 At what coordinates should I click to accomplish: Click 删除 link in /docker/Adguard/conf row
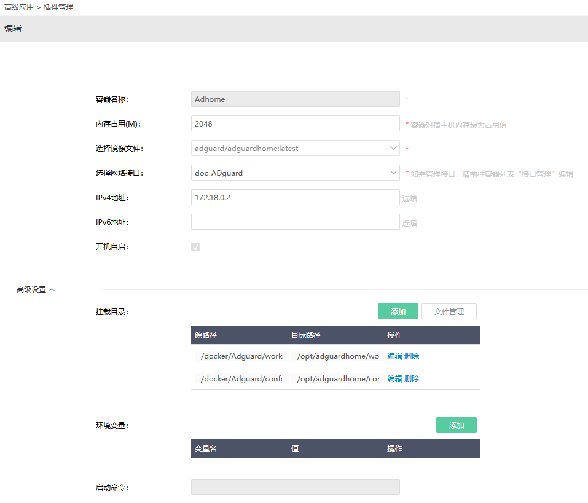pyautogui.click(x=412, y=379)
